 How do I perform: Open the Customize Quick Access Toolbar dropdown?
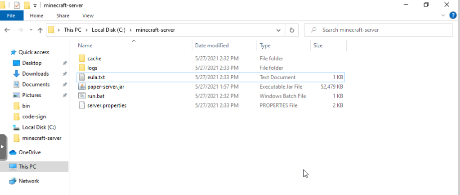pos(35,5)
